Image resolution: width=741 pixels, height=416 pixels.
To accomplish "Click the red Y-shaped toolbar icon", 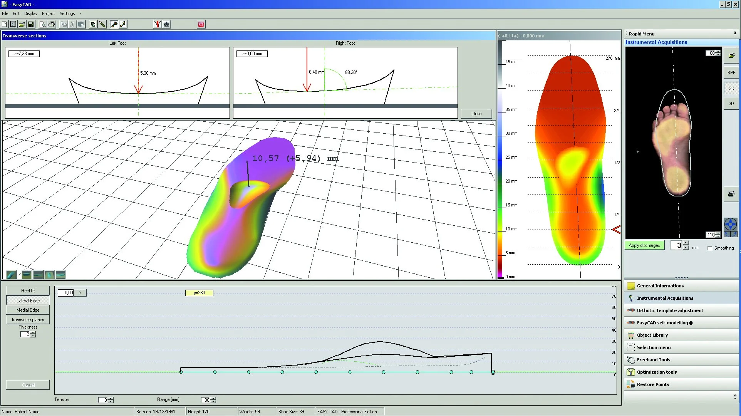I will (x=157, y=24).
